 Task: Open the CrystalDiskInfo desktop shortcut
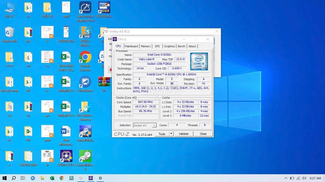pyautogui.click(x=85, y=134)
